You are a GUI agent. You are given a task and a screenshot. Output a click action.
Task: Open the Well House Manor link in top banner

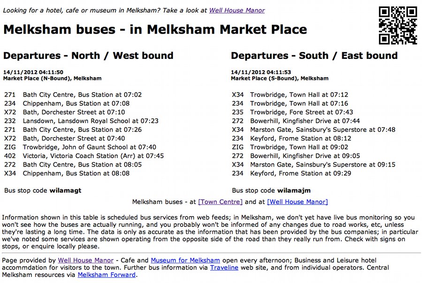click(237, 10)
